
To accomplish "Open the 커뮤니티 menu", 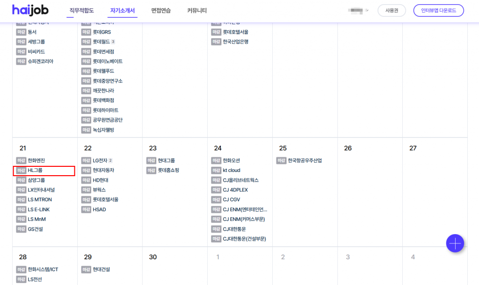I will [197, 10].
